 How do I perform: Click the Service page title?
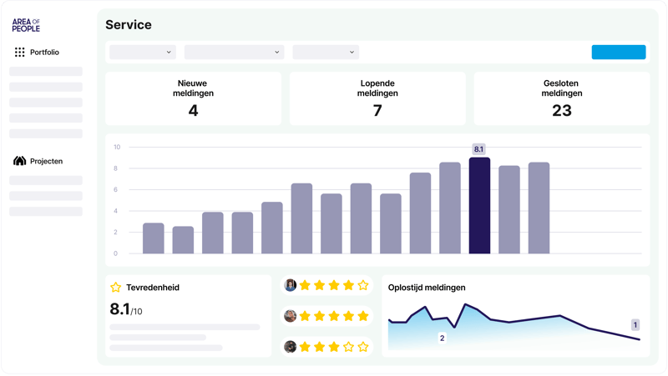(129, 25)
